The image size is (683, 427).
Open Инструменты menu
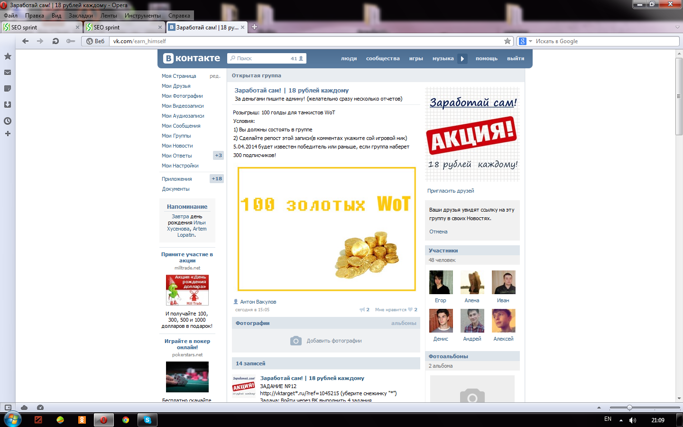pos(143,16)
